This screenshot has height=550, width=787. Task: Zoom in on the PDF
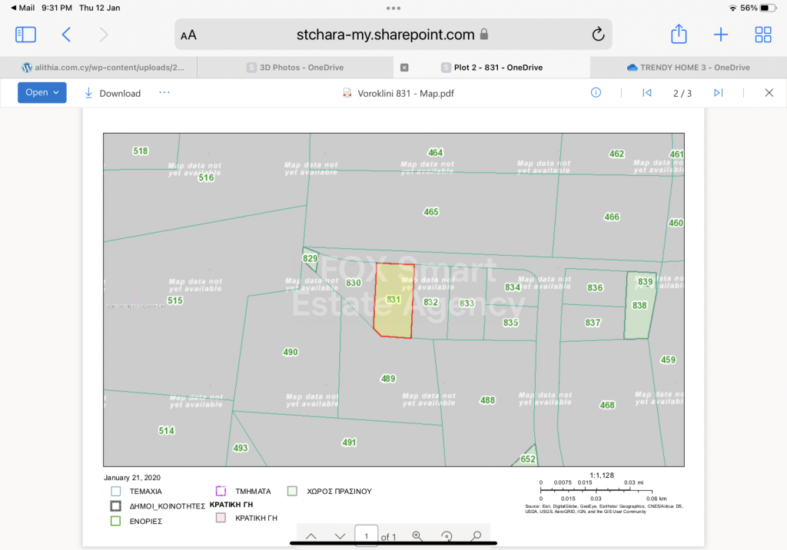(417, 535)
